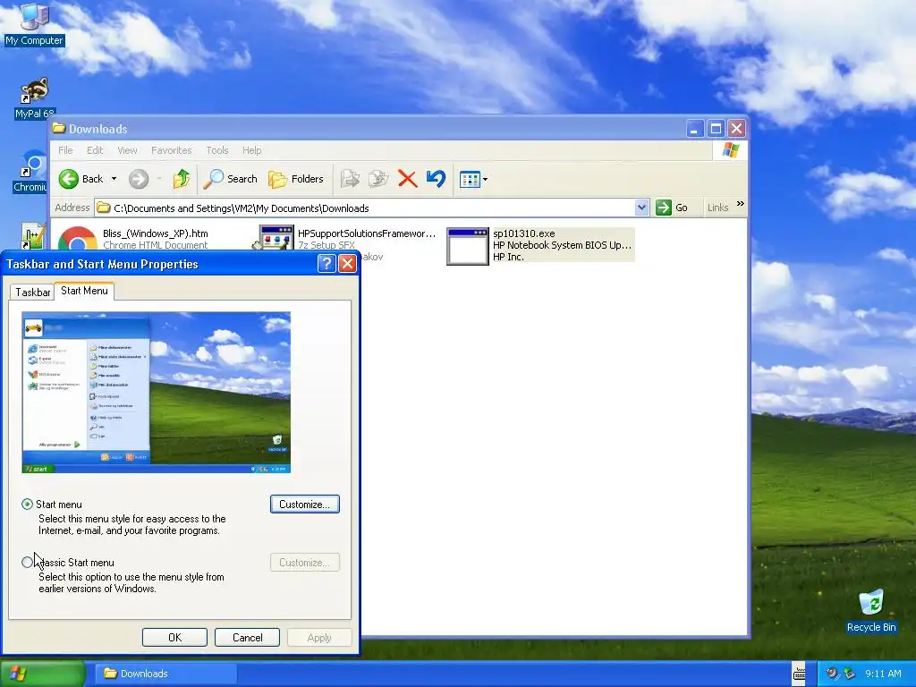Click Customize for Start menu
The width and height of the screenshot is (916, 687).
[x=305, y=505]
